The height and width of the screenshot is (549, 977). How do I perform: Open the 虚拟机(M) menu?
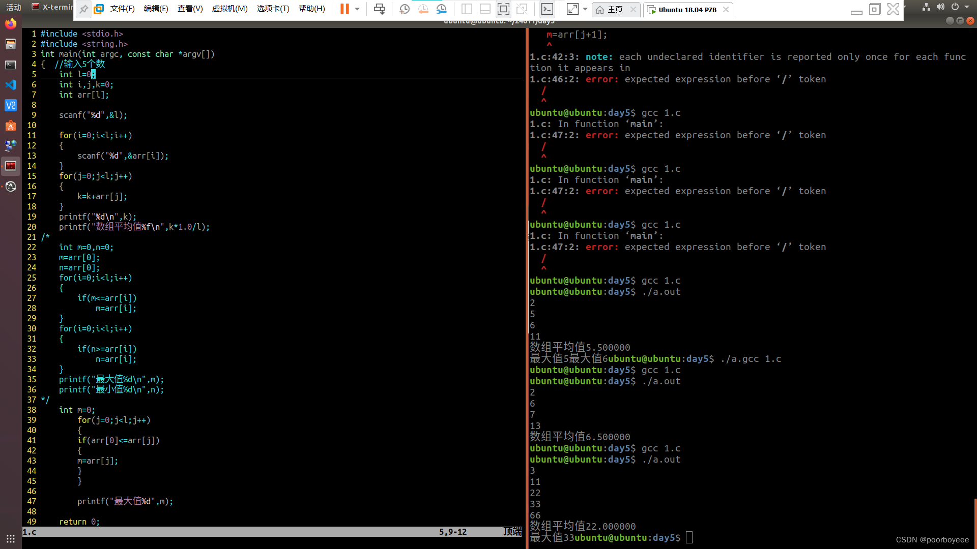[x=229, y=9]
